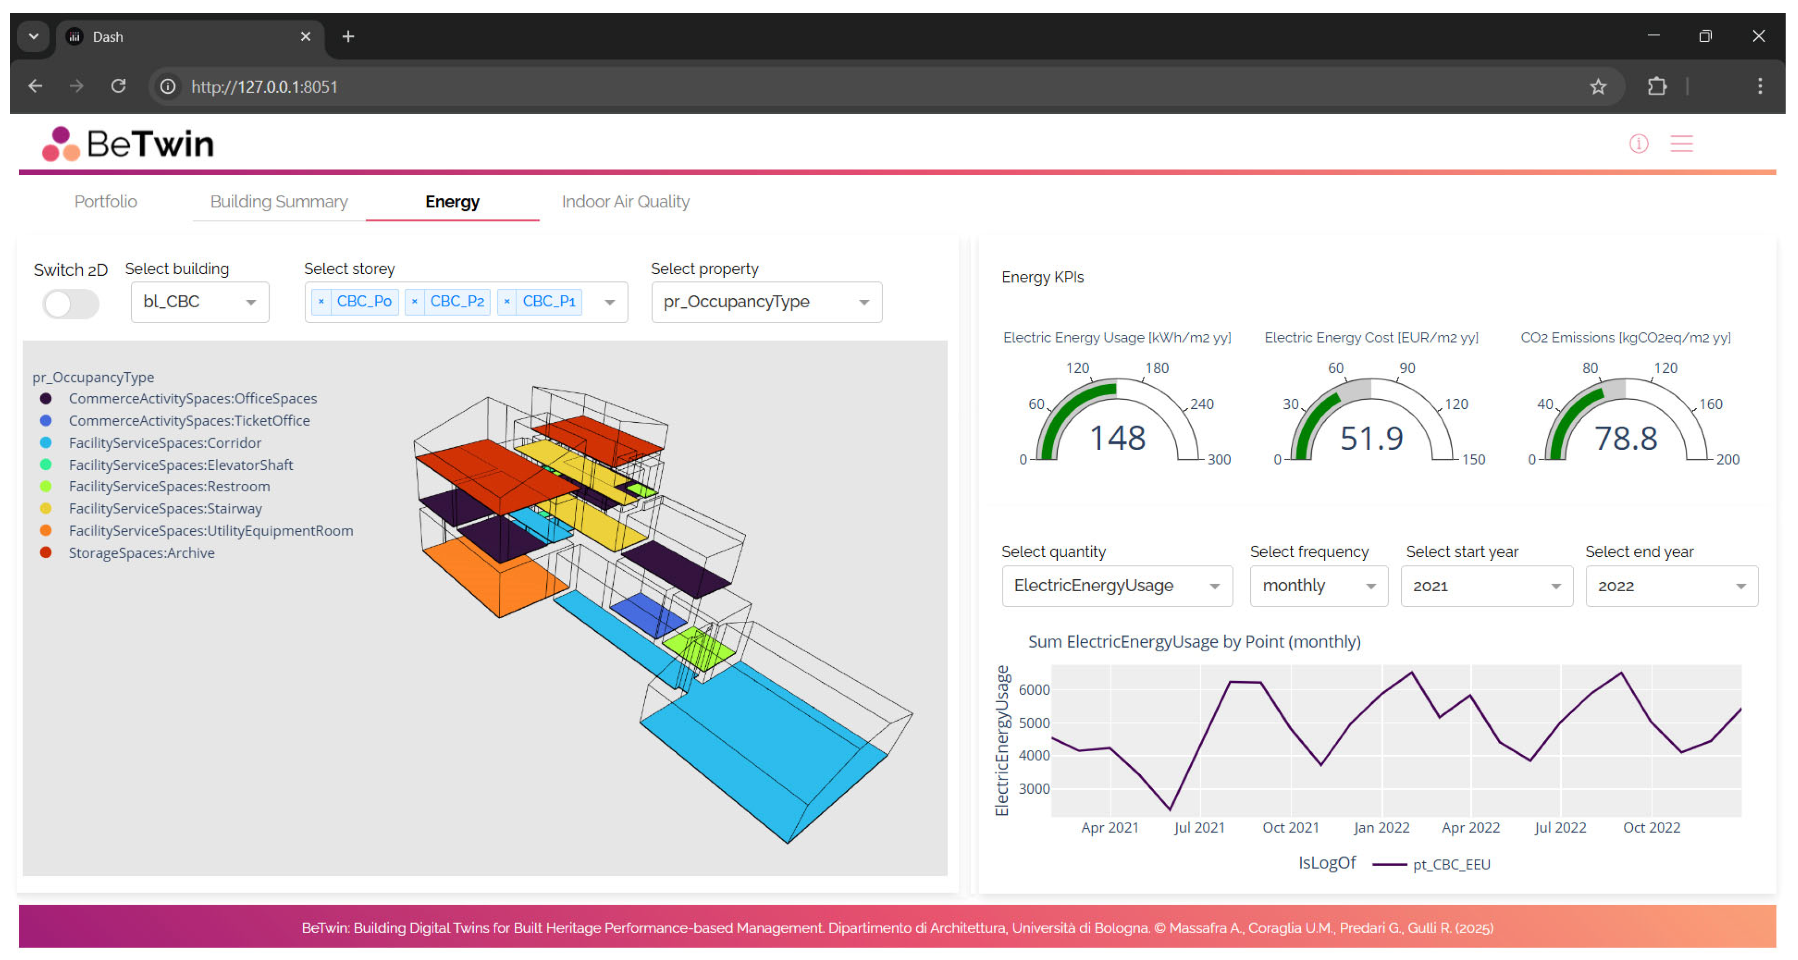Open the Building Summary tab

(279, 202)
